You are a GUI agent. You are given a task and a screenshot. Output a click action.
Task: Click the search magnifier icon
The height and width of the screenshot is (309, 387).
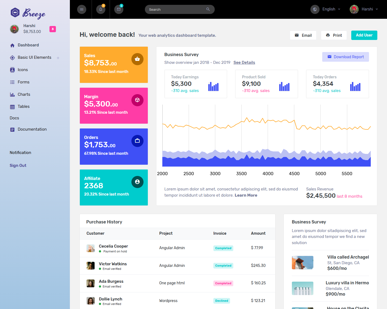pos(208,9)
